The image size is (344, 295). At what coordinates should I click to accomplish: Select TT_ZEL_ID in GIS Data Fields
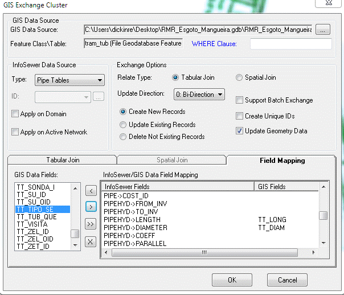(43, 232)
